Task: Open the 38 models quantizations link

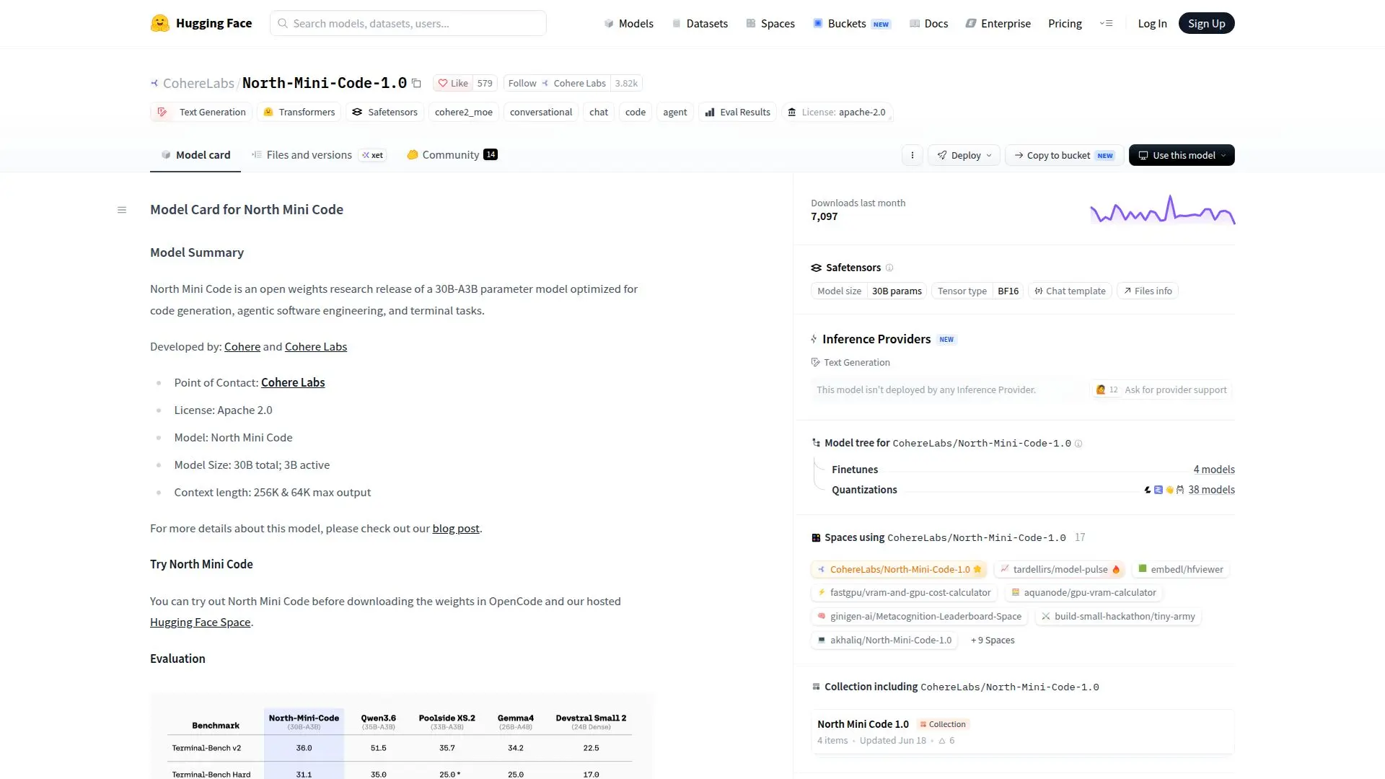Action: click(x=1211, y=490)
